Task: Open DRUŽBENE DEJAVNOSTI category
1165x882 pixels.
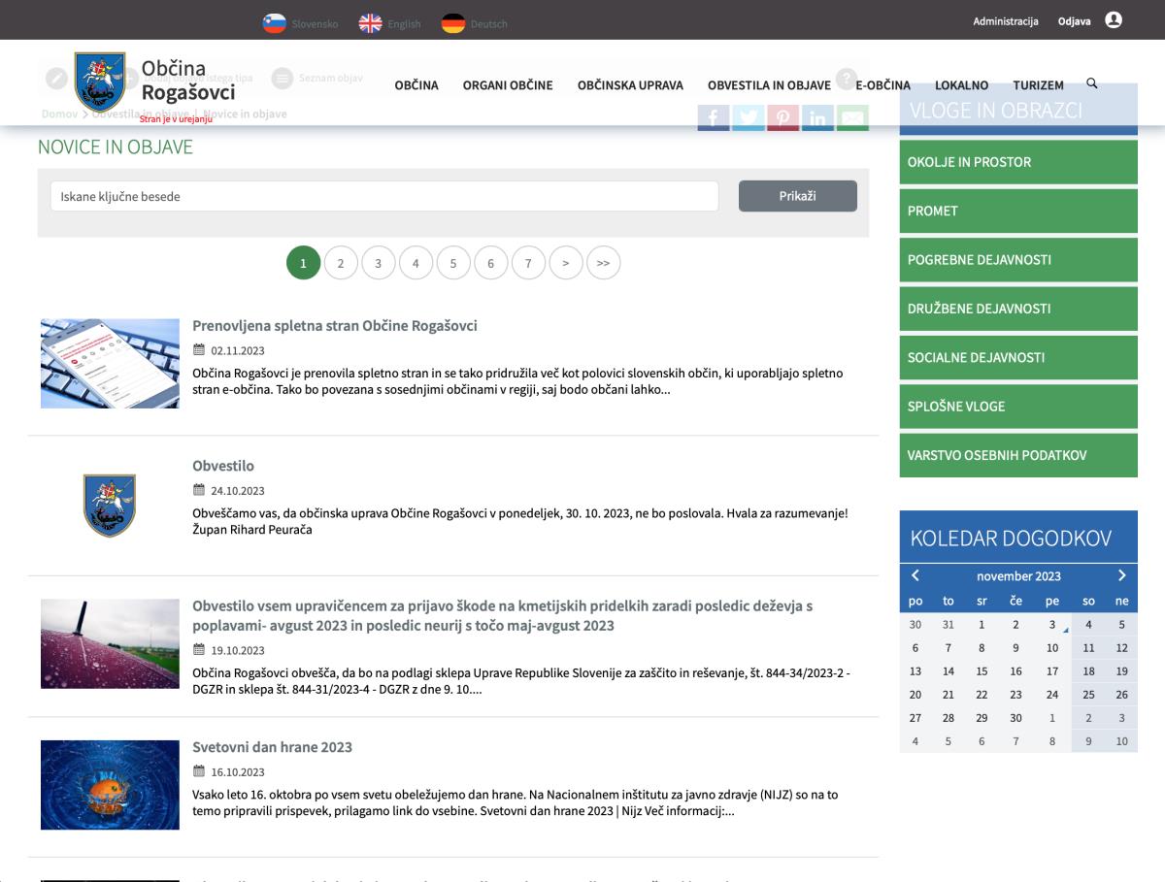Action: [1018, 309]
